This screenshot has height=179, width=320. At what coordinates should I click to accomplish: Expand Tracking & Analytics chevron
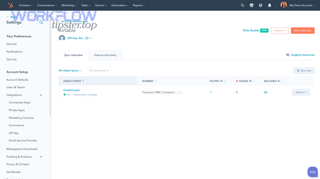click(41, 157)
